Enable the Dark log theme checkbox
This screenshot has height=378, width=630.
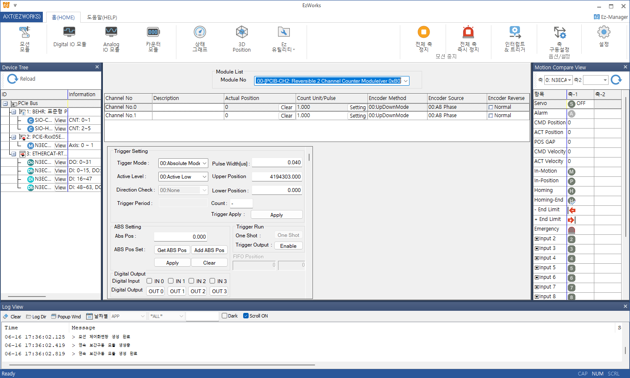(224, 316)
